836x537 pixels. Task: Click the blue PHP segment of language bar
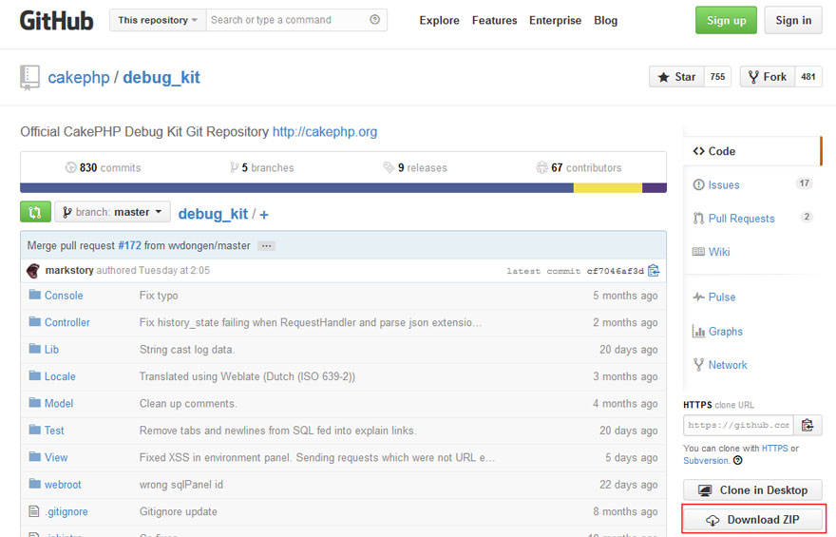297,187
